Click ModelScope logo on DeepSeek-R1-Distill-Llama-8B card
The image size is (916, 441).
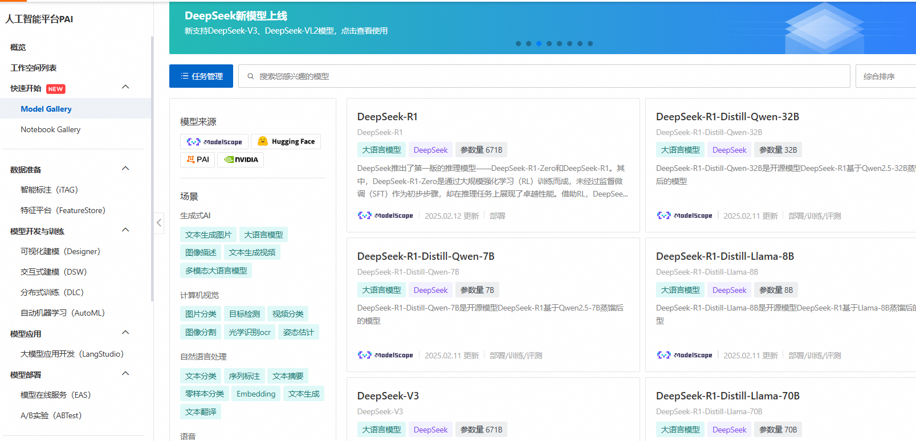point(684,355)
